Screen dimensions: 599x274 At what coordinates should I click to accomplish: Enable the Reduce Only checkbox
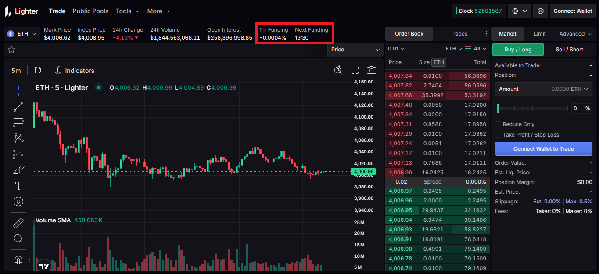[498, 124]
